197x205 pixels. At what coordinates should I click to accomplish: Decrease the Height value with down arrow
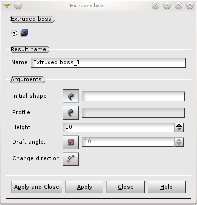[179, 129]
